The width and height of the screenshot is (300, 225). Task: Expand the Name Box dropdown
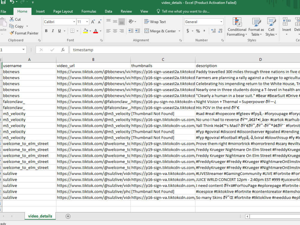[x=23, y=50]
